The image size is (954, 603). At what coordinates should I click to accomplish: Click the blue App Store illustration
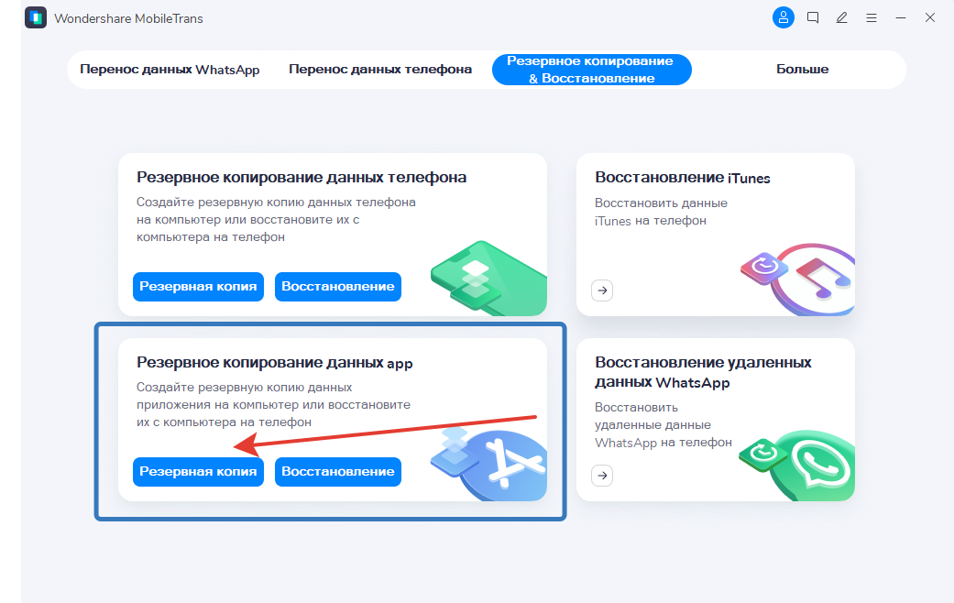coord(488,465)
